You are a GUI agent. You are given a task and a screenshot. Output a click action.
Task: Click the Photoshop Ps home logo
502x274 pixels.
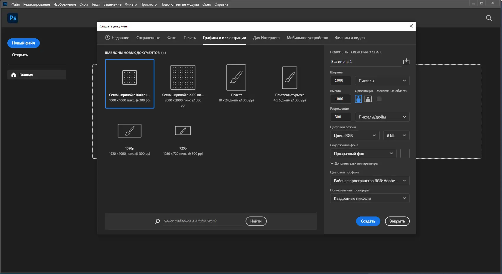(x=13, y=18)
